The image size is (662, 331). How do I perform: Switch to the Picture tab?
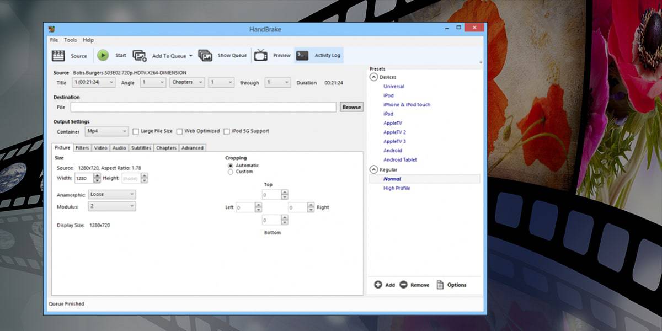click(62, 147)
